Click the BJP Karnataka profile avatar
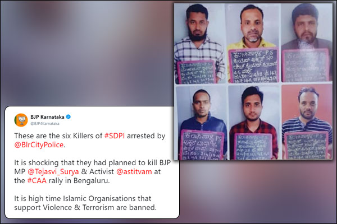The image size is (337, 224). pos(21,120)
